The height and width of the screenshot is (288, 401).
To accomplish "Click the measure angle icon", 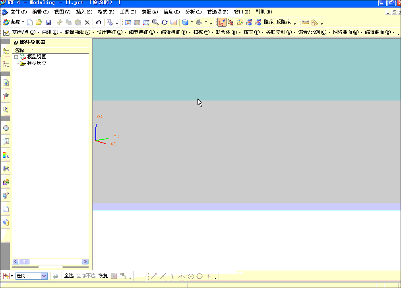I will pyautogui.click(x=314, y=22).
